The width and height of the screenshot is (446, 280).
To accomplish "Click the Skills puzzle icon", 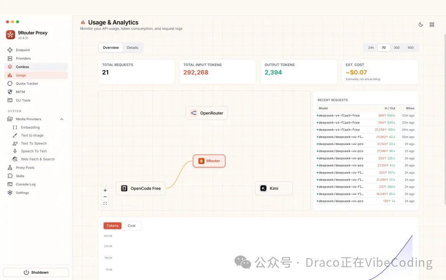I will 10,176.
